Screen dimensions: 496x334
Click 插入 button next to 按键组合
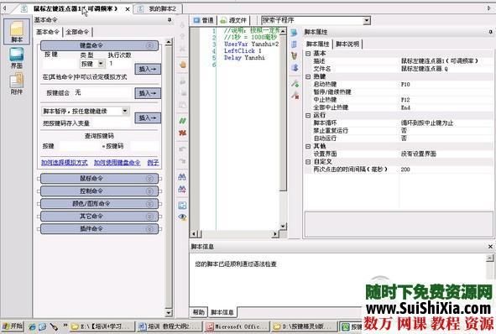[148, 93]
